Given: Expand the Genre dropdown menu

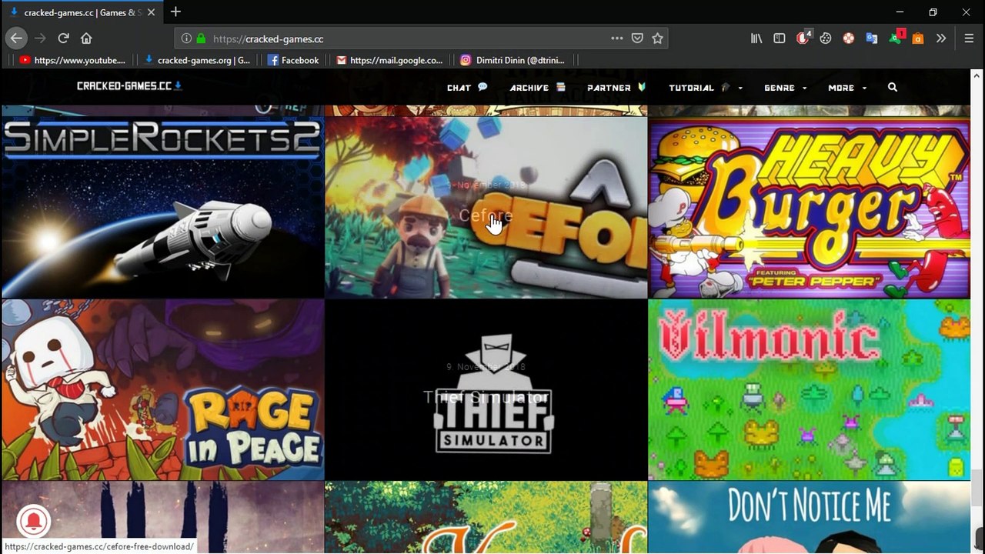Looking at the screenshot, I should (x=785, y=88).
